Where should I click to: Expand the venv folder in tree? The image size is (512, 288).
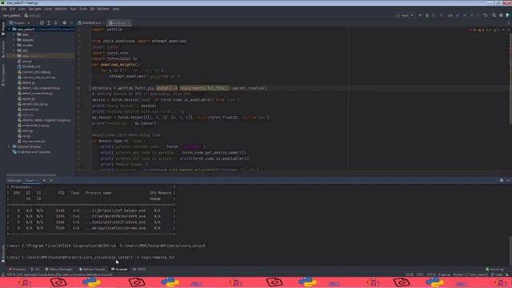click(x=14, y=56)
